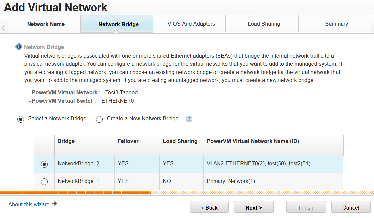Choose the Select a Network Bridge radio
This screenshot has width=374, height=218.
point(21,119)
